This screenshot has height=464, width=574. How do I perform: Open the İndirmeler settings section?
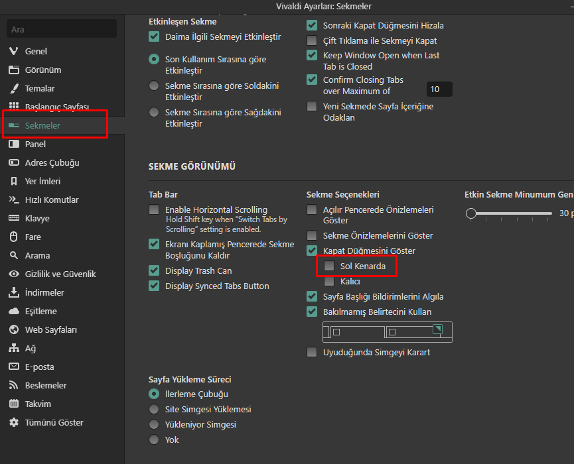tap(62, 292)
